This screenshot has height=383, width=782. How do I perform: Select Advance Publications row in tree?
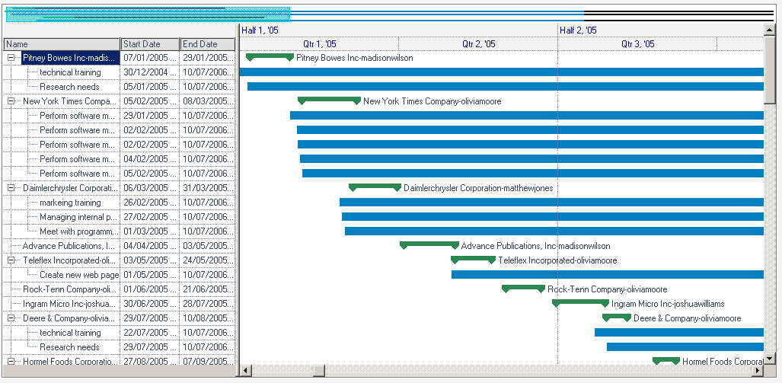[x=69, y=246]
